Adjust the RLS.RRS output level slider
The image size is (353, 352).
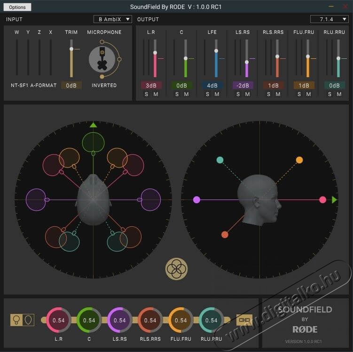pyautogui.click(x=277, y=56)
